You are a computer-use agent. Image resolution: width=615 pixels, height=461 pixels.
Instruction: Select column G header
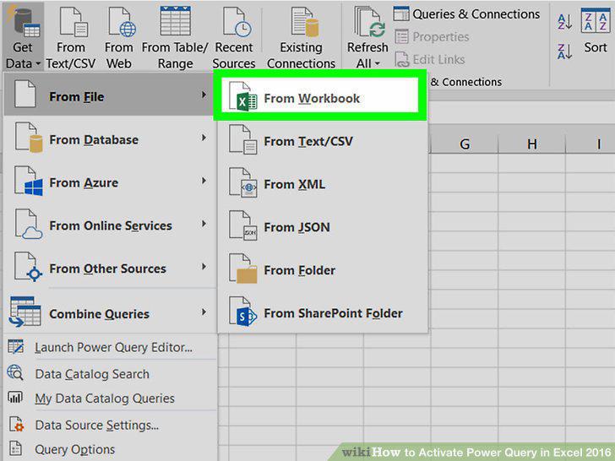465,144
